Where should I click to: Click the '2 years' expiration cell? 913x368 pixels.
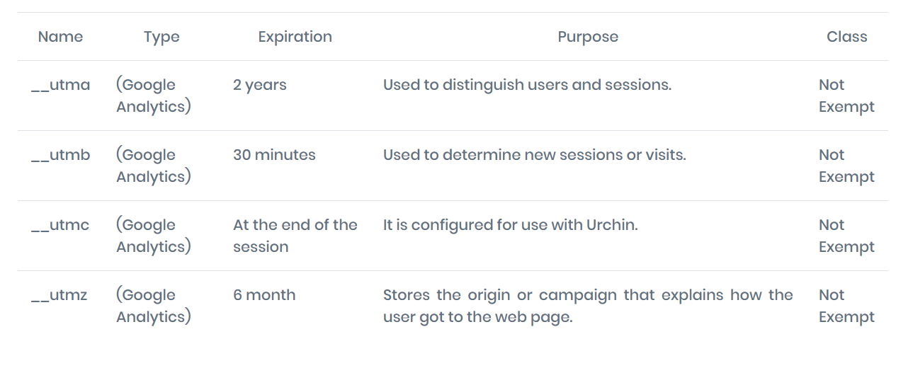coord(260,85)
